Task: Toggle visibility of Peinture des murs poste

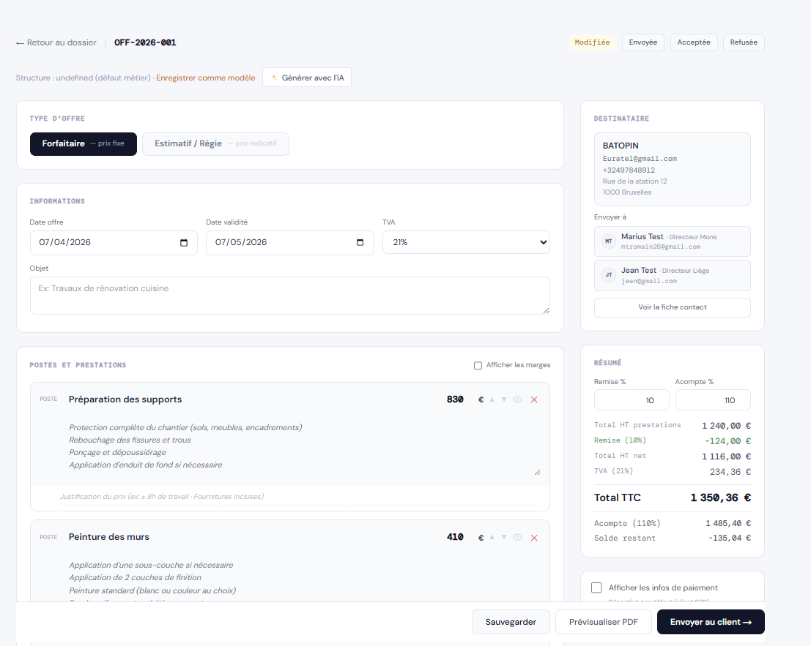Action: pos(517,538)
